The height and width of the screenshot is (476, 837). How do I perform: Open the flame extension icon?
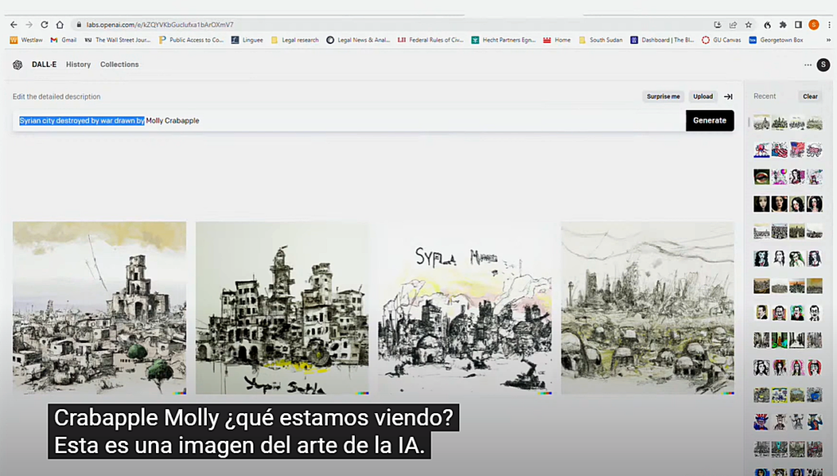[767, 24]
